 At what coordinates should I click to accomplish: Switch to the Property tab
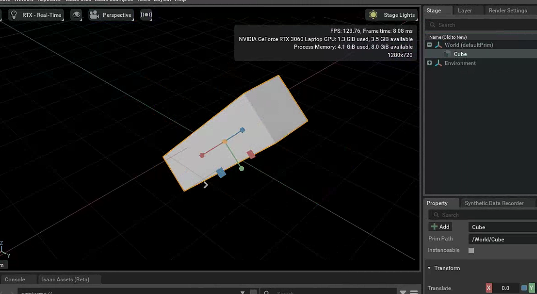tap(437, 203)
